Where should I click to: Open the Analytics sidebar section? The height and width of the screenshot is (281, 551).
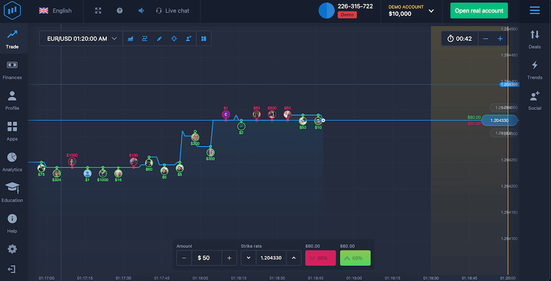pos(12,162)
